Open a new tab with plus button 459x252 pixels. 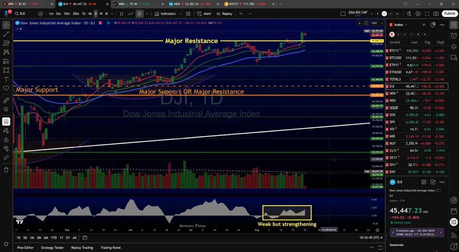tap(281, 4)
